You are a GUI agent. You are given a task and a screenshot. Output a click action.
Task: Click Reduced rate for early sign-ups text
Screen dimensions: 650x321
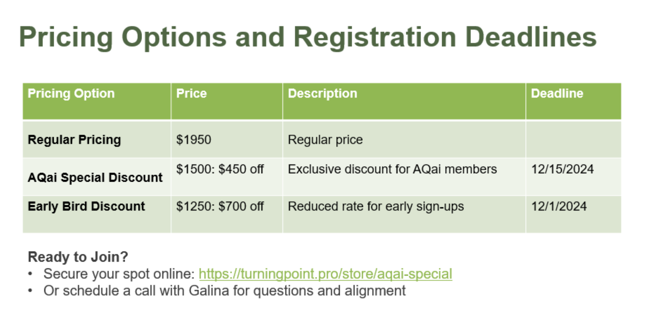(x=376, y=207)
